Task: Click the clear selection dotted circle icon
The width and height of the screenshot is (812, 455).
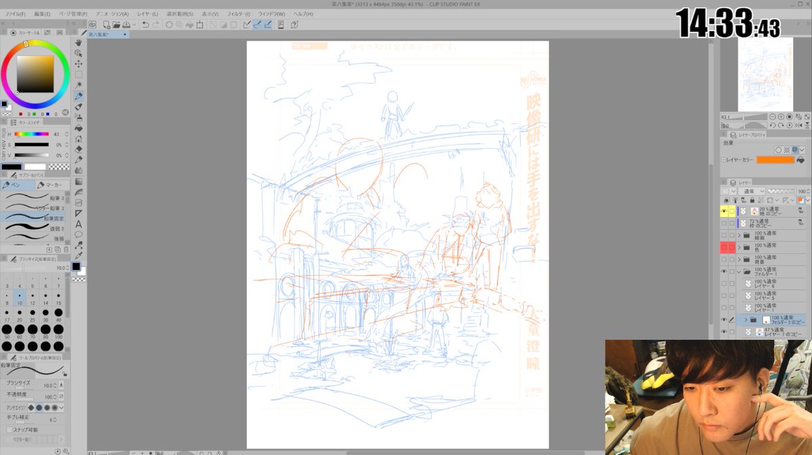Action: coord(169,24)
